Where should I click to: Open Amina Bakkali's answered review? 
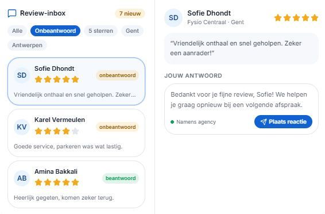click(x=76, y=184)
